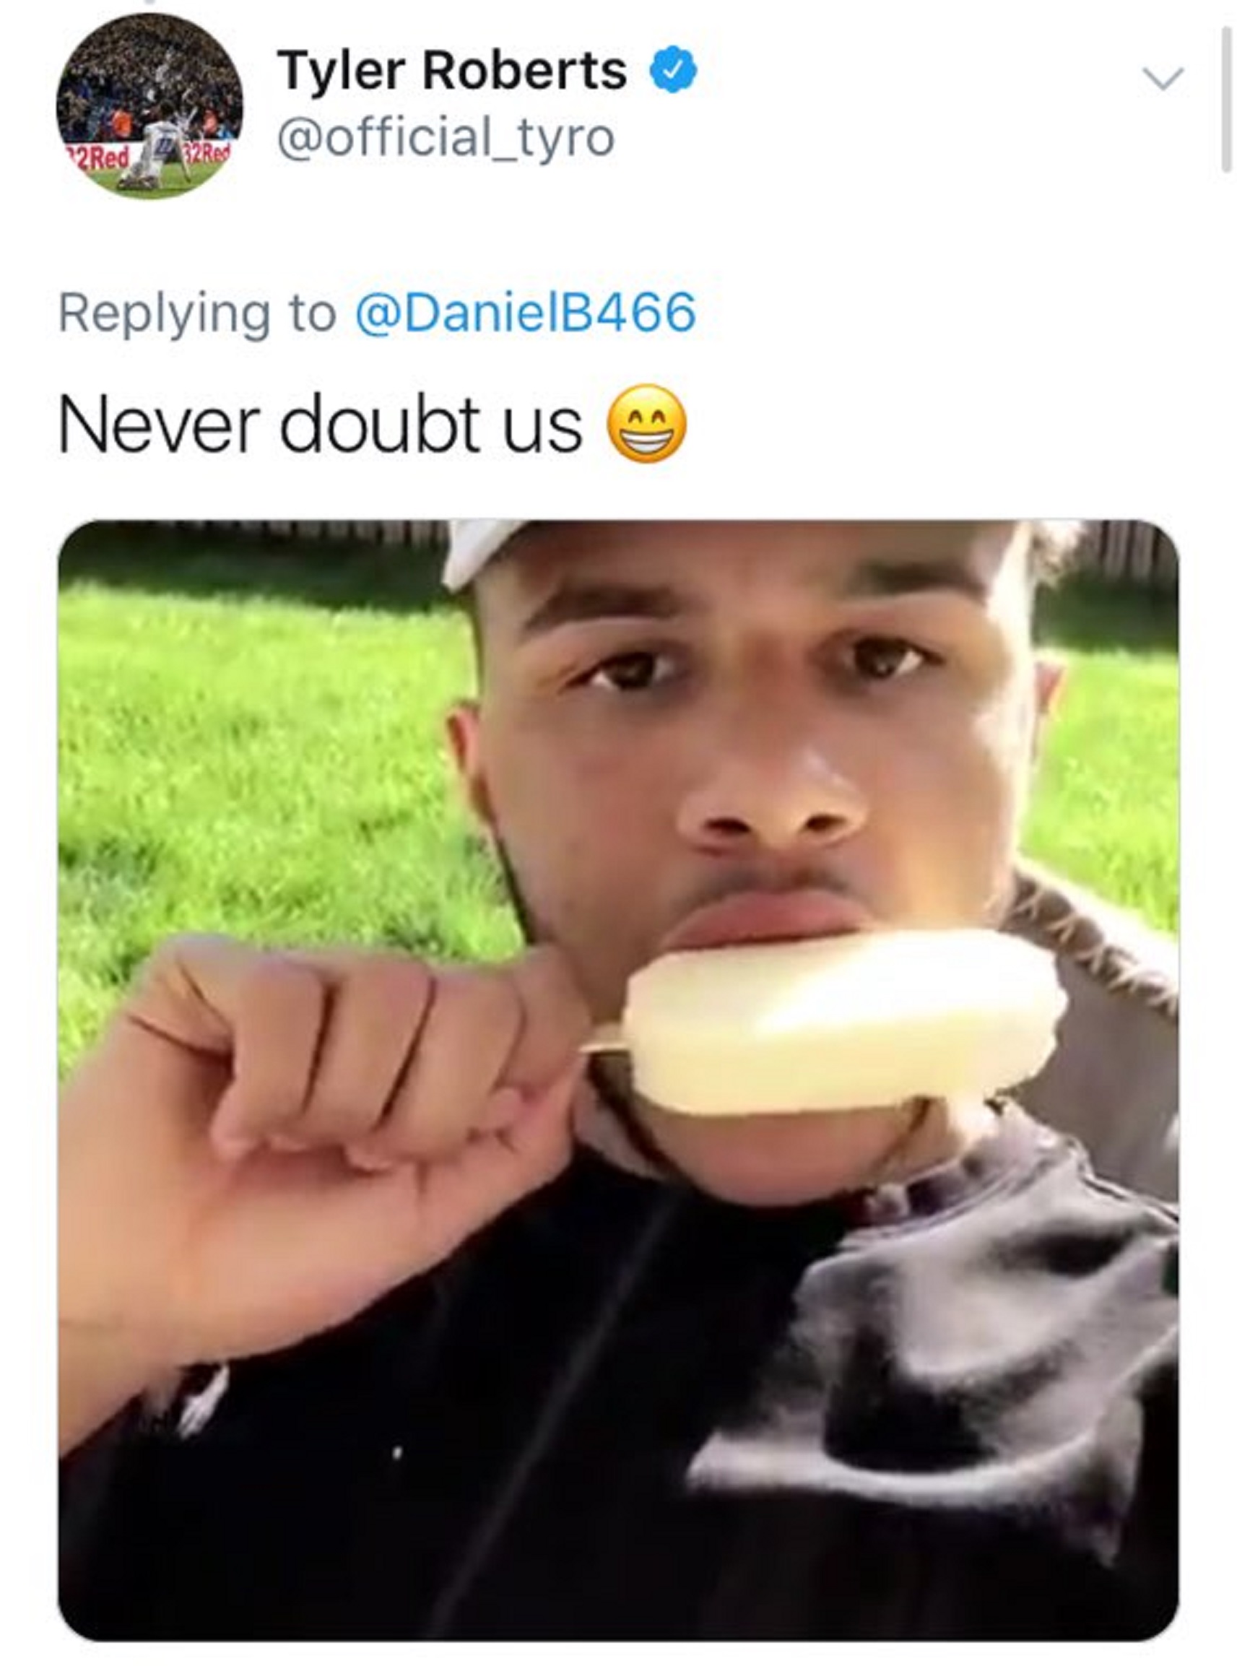This screenshot has height=1666, width=1237.
Task: Click the grinning face emoji
Action: pos(648,424)
